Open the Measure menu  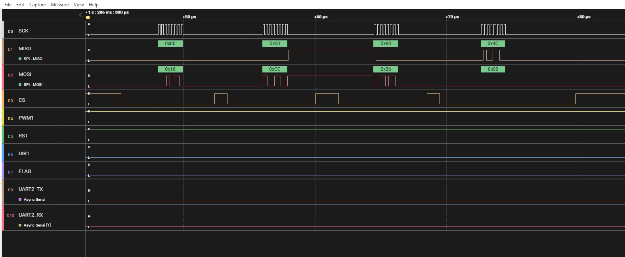tap(60, 5)
